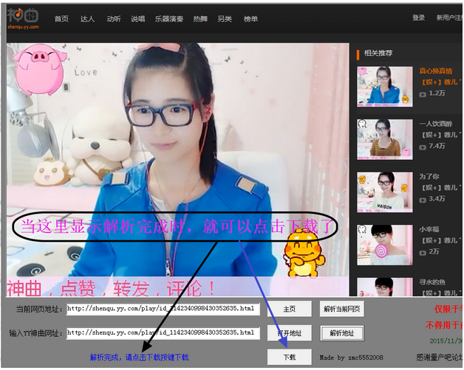Click the play-count icon beside 7.4万

point(423,147)
